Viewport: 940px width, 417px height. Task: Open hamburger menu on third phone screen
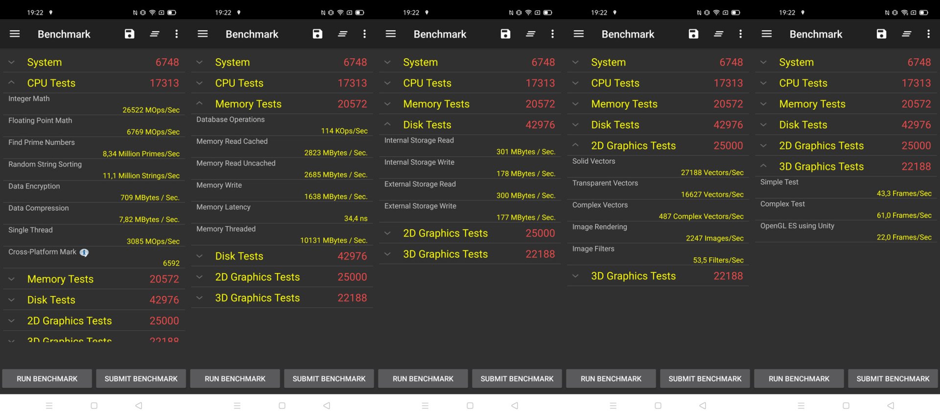tap(391, 34)
